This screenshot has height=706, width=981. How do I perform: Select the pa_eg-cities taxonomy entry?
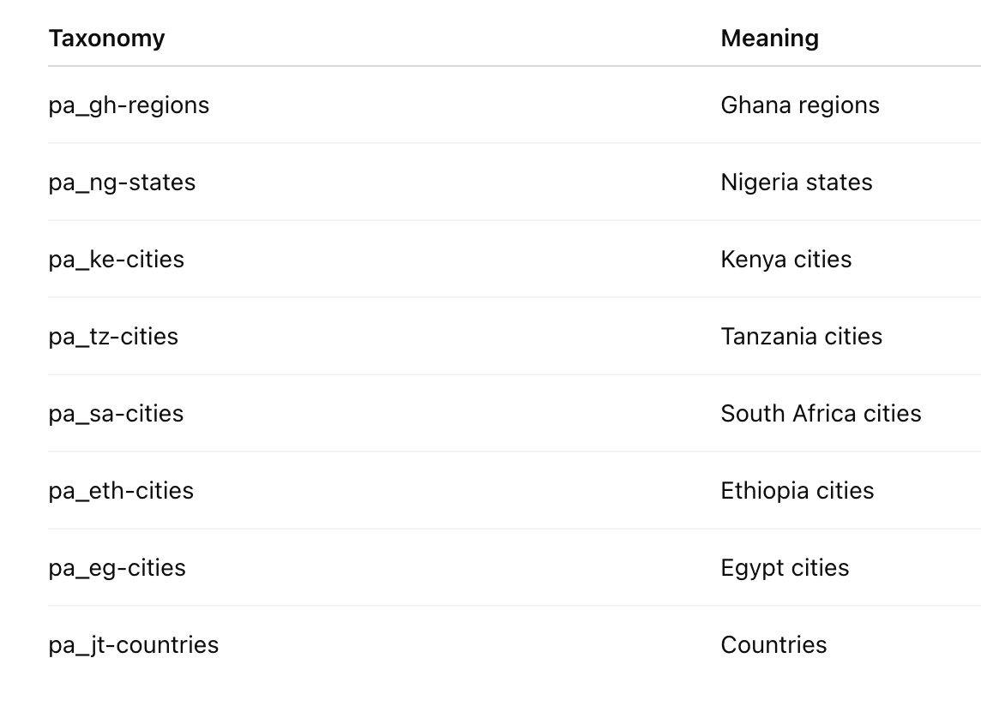(117, 568)
